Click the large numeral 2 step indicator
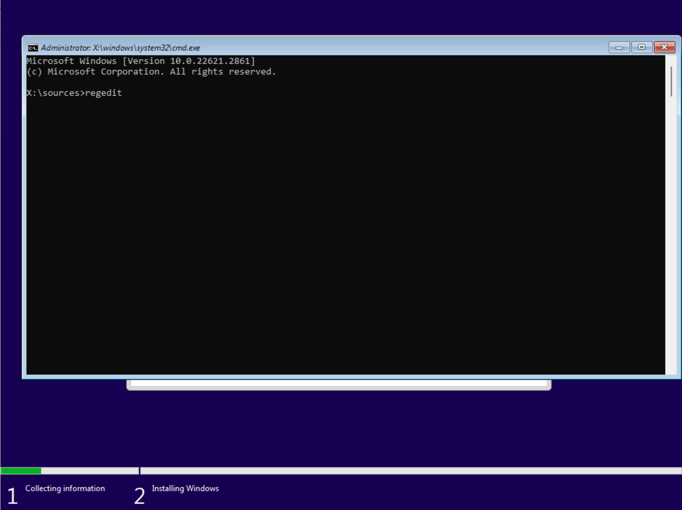Screen dimensions: 682x510 coord(139,495)
